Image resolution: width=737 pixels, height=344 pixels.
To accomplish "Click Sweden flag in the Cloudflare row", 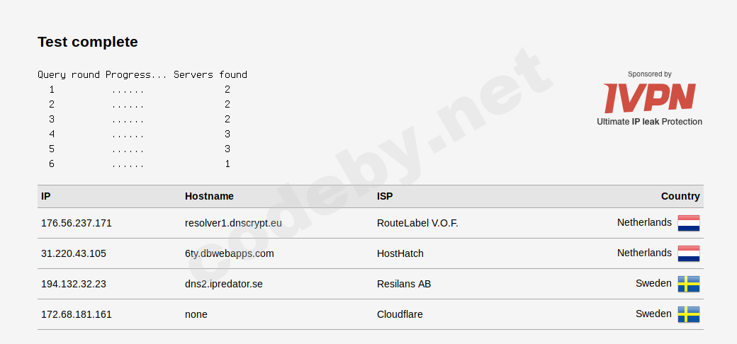I will 688,314.
